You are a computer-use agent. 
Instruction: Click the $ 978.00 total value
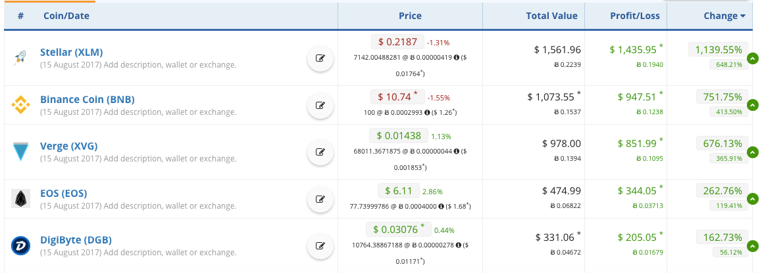click(561, 144)
